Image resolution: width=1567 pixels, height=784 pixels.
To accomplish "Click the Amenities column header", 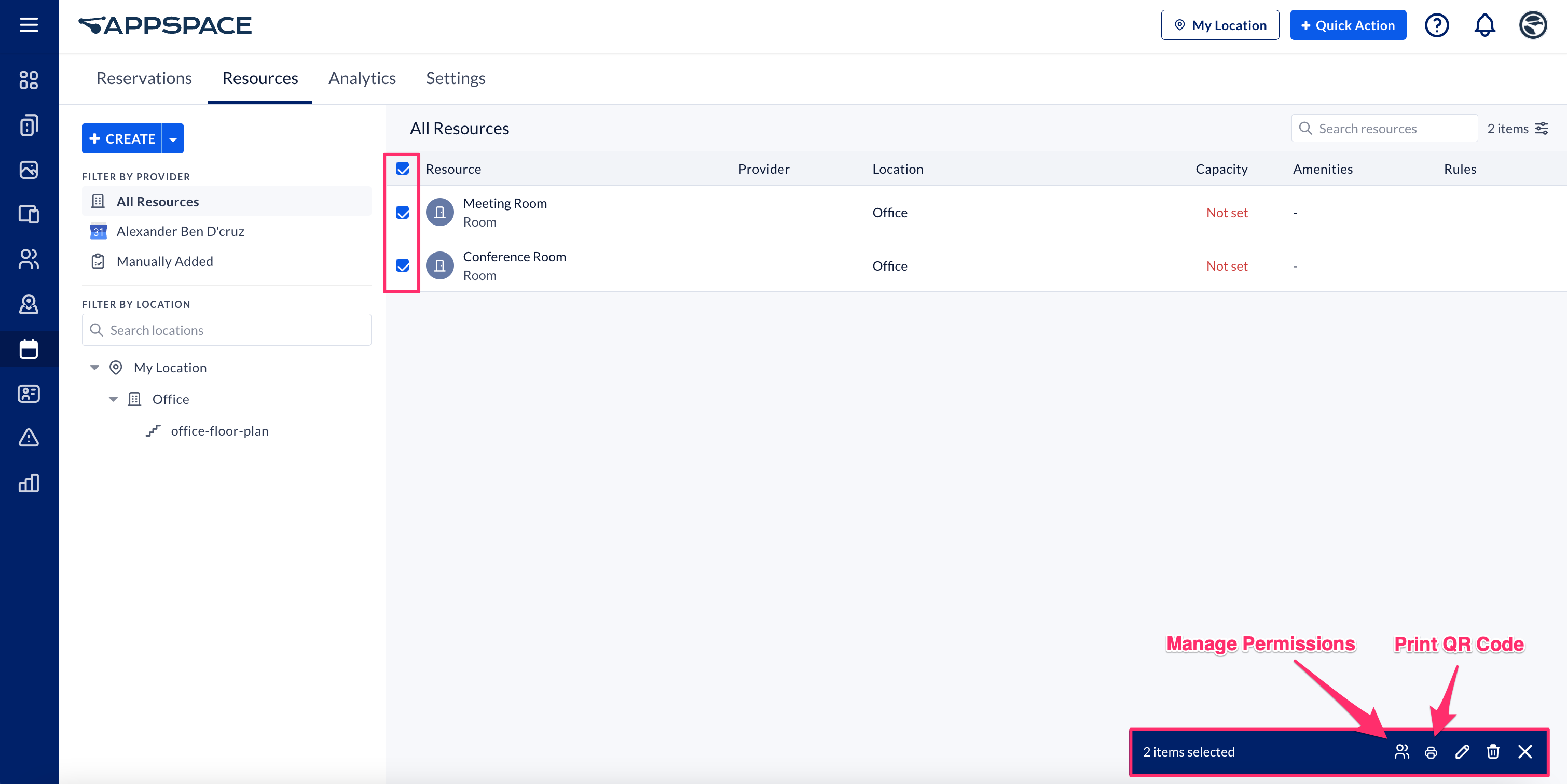I will pos(1323,169).
